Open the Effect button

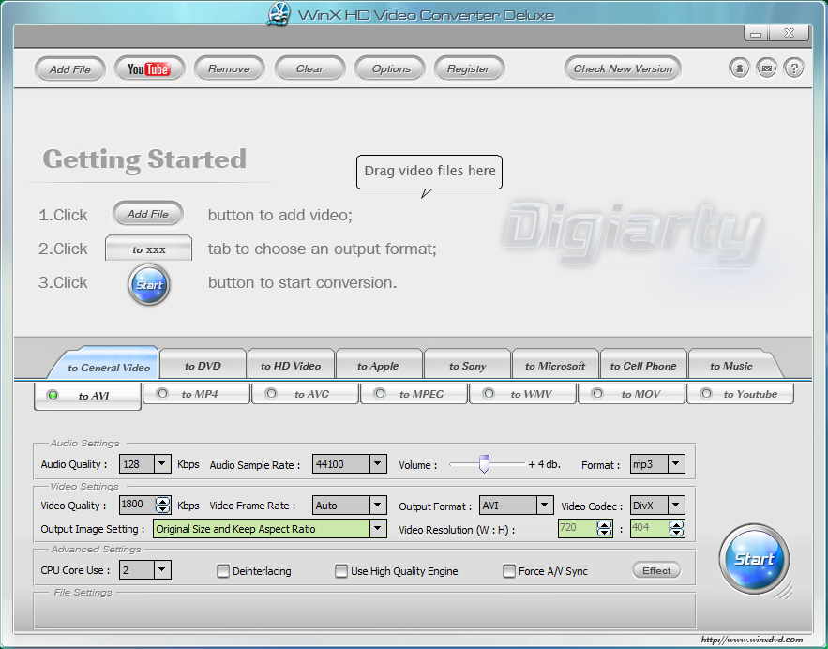[x=656, y=570]
